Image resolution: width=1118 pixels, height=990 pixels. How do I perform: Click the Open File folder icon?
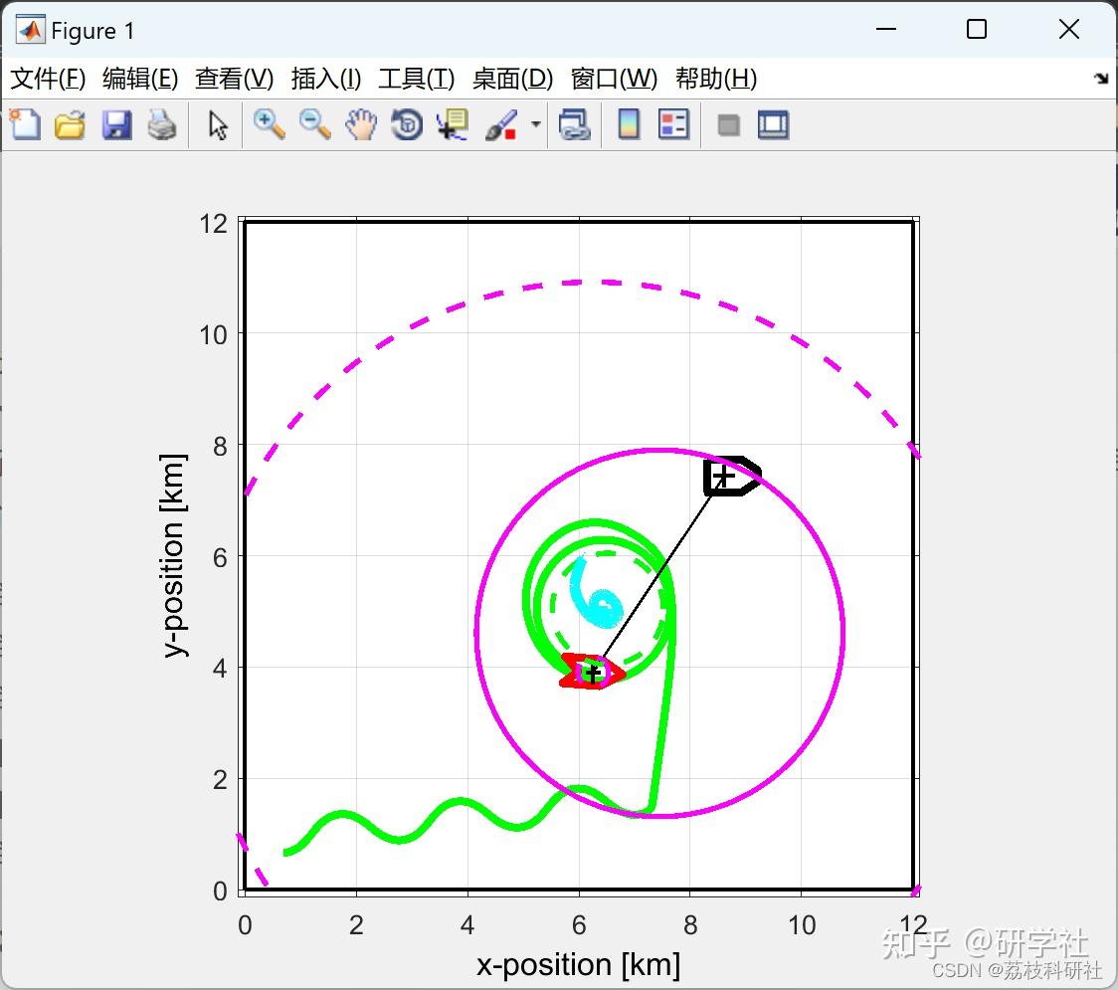(70, 124)
